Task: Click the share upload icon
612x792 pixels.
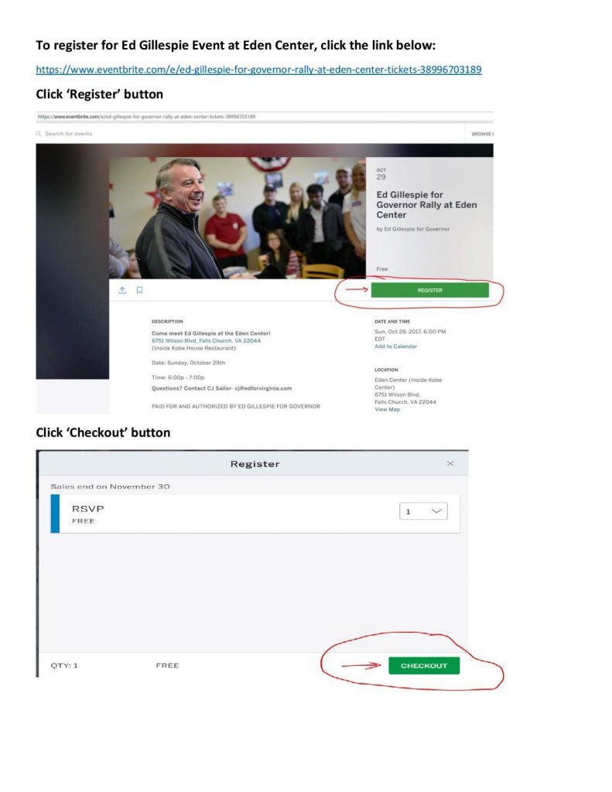Action: (122, 290)
